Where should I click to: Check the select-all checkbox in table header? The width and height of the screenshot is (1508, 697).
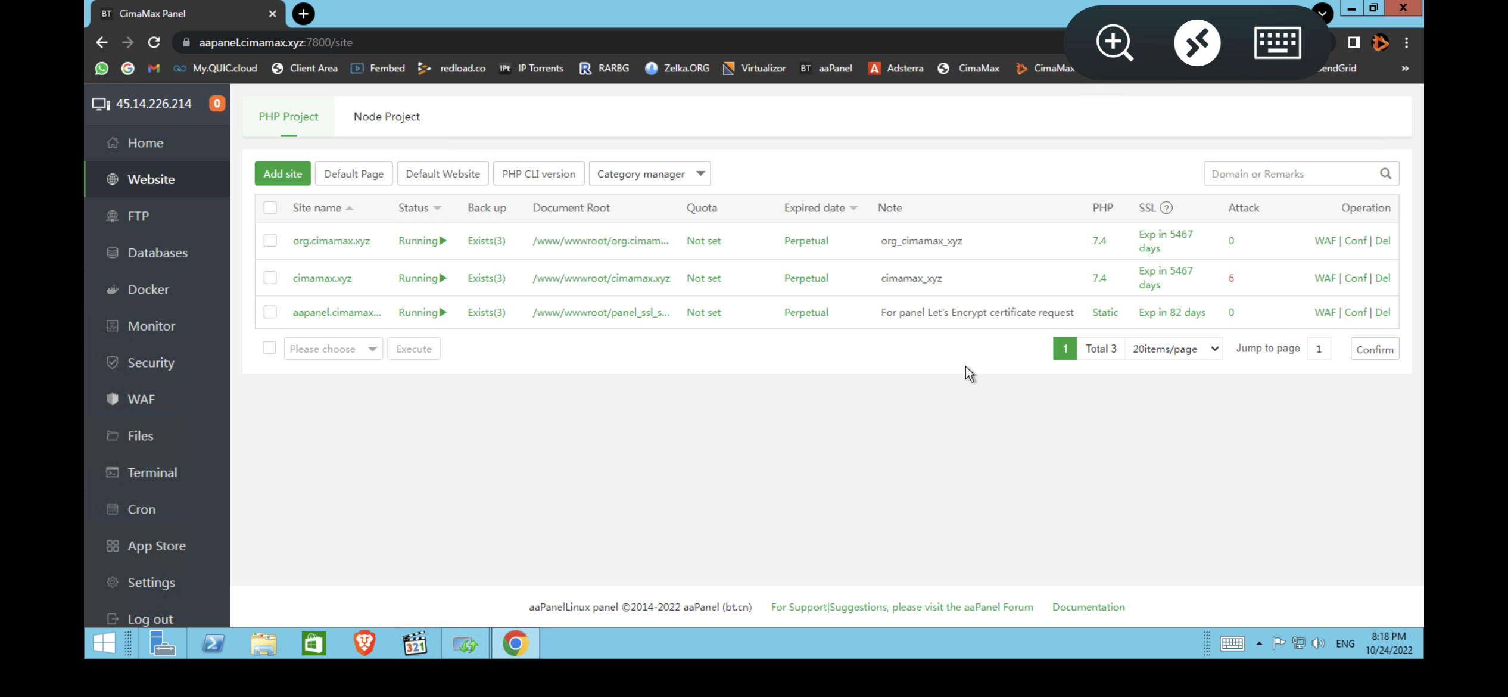pos(270,207)
